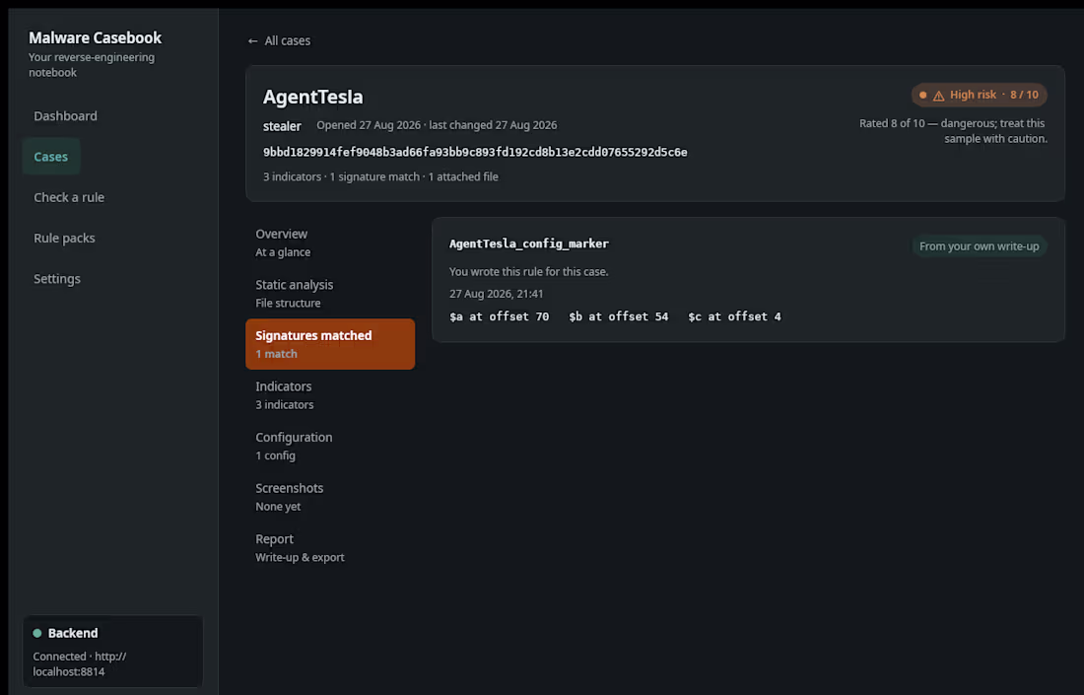
Task: Open Check a rule page
Action: click(x=69, y=198)
